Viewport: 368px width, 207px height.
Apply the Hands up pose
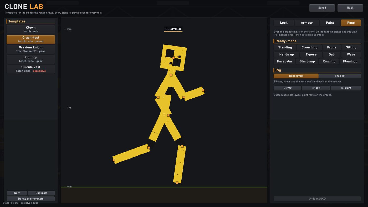point(287,54)
